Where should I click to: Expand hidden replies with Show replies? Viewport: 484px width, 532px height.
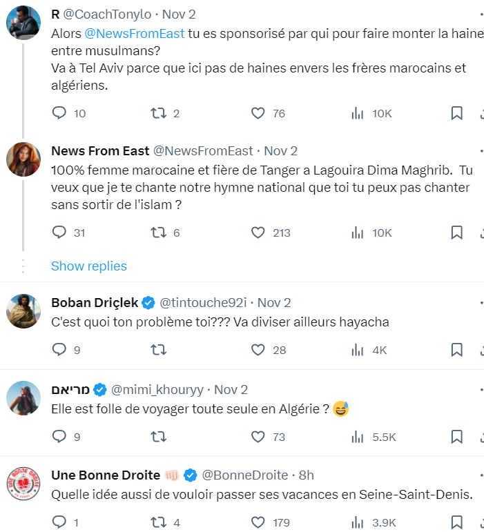click(x=89, y=266)
